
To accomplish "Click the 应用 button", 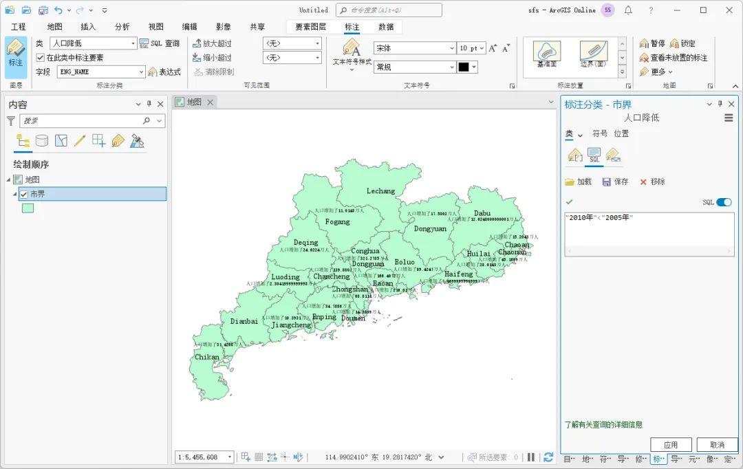I will (x=671, y=444).
